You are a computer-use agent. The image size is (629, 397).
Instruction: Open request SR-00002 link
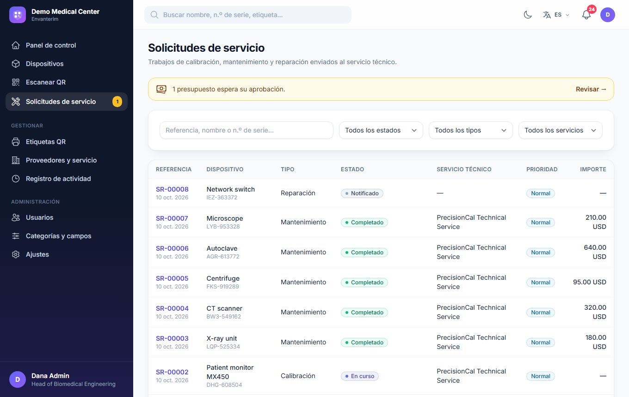[x=172, y=372]
